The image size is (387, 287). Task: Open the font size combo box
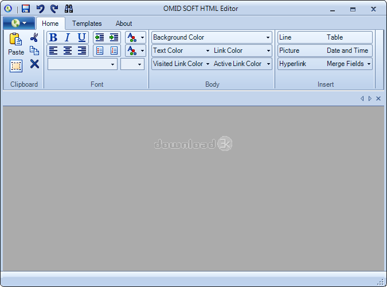(x=132, y=64)
